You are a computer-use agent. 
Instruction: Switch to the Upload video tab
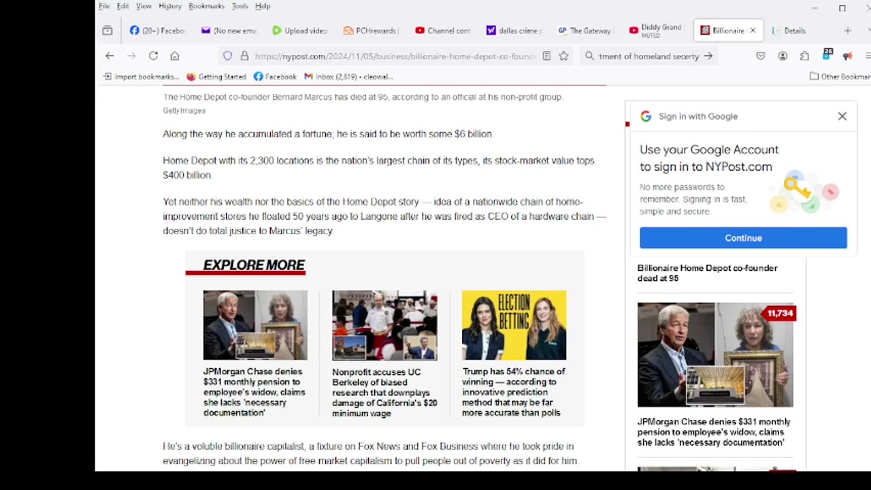coord(299,31)
